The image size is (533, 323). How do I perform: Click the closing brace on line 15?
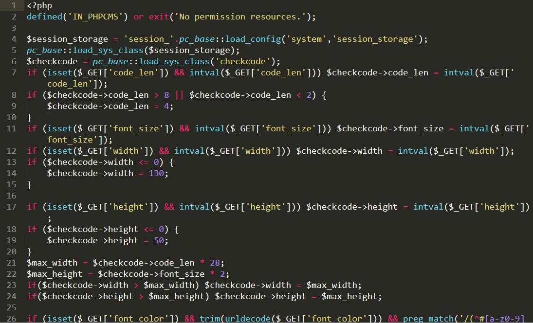click(29, 185)
